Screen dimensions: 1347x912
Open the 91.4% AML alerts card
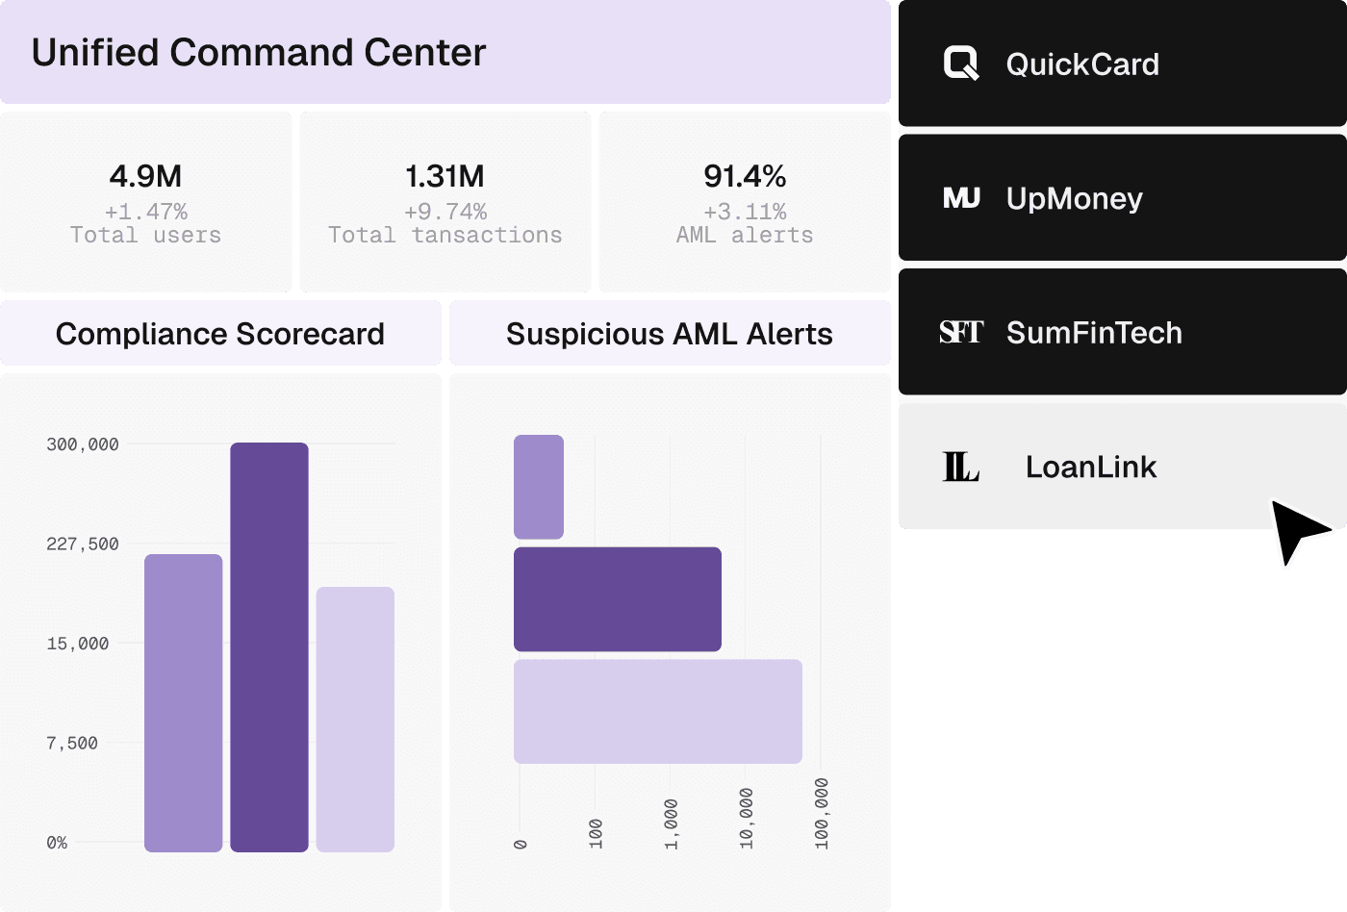pos(745,202)
